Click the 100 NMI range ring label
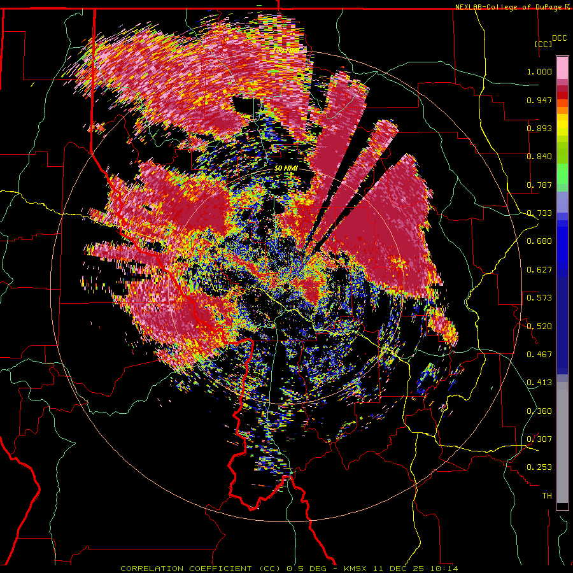The image size is (573, 573). (x=285, y=50)
